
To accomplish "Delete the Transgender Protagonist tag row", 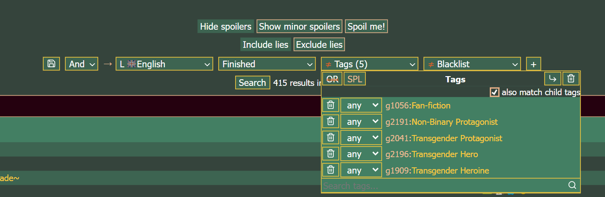I will click(330, 138).
